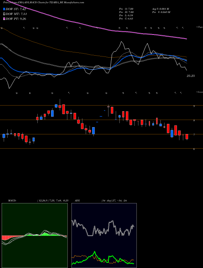Select the 'DOW PT: 9.26' legend label
The image size is (203, 268).
coord(16,19)
